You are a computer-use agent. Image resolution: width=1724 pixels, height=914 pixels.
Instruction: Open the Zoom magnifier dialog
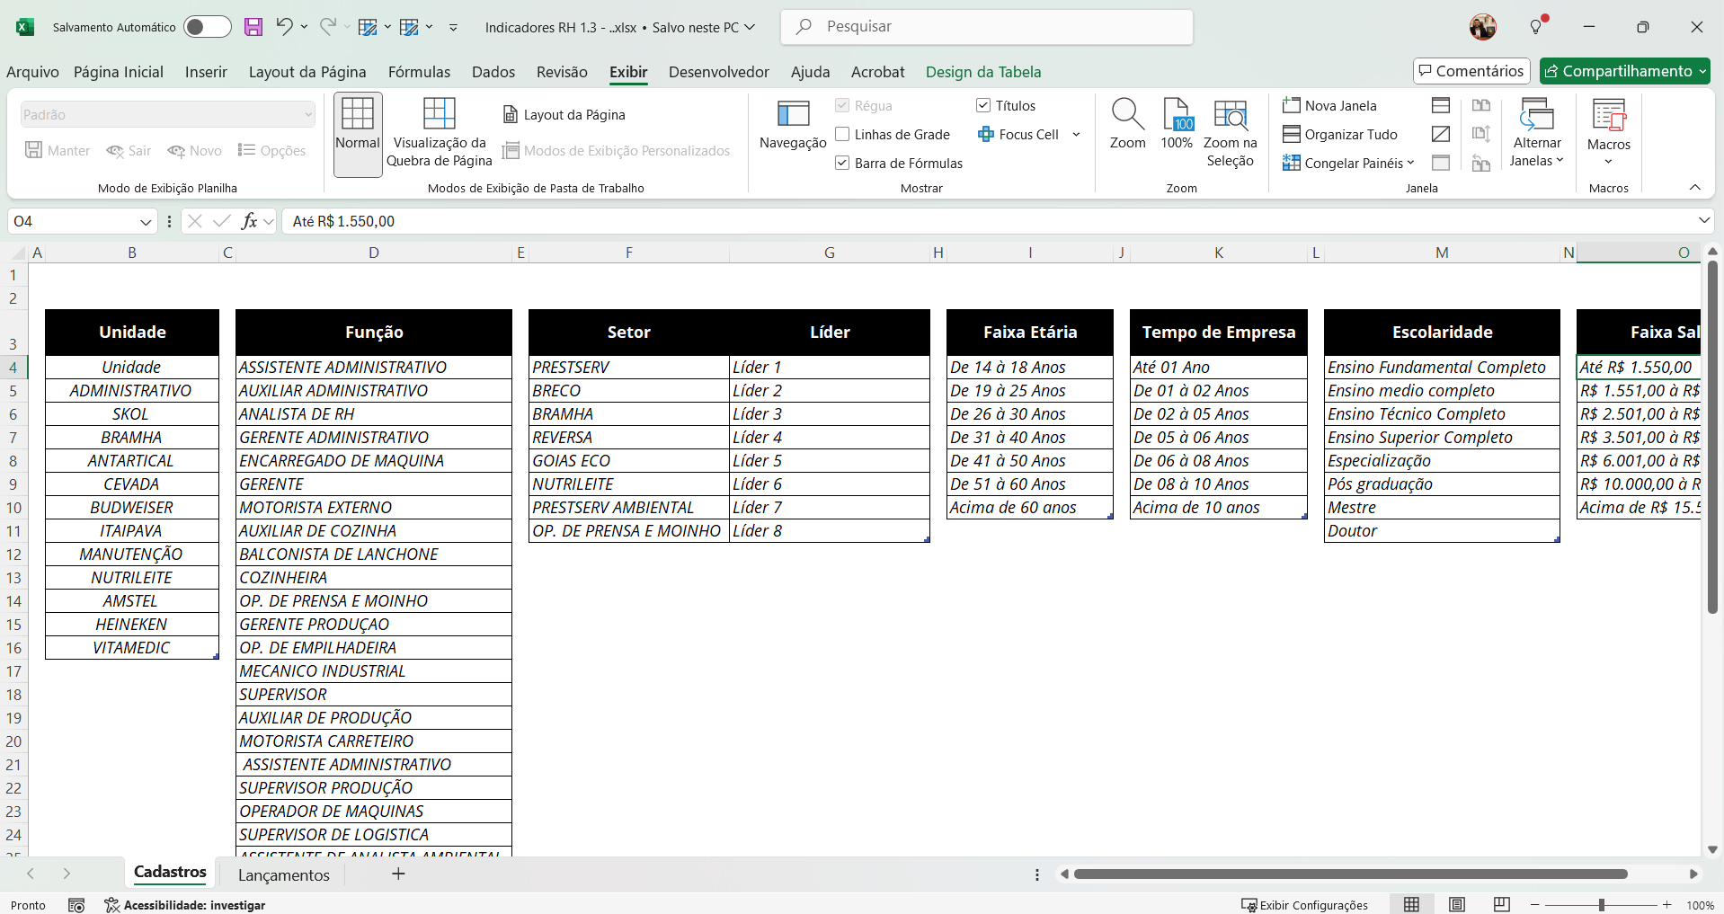click(x=1127, y=124)
